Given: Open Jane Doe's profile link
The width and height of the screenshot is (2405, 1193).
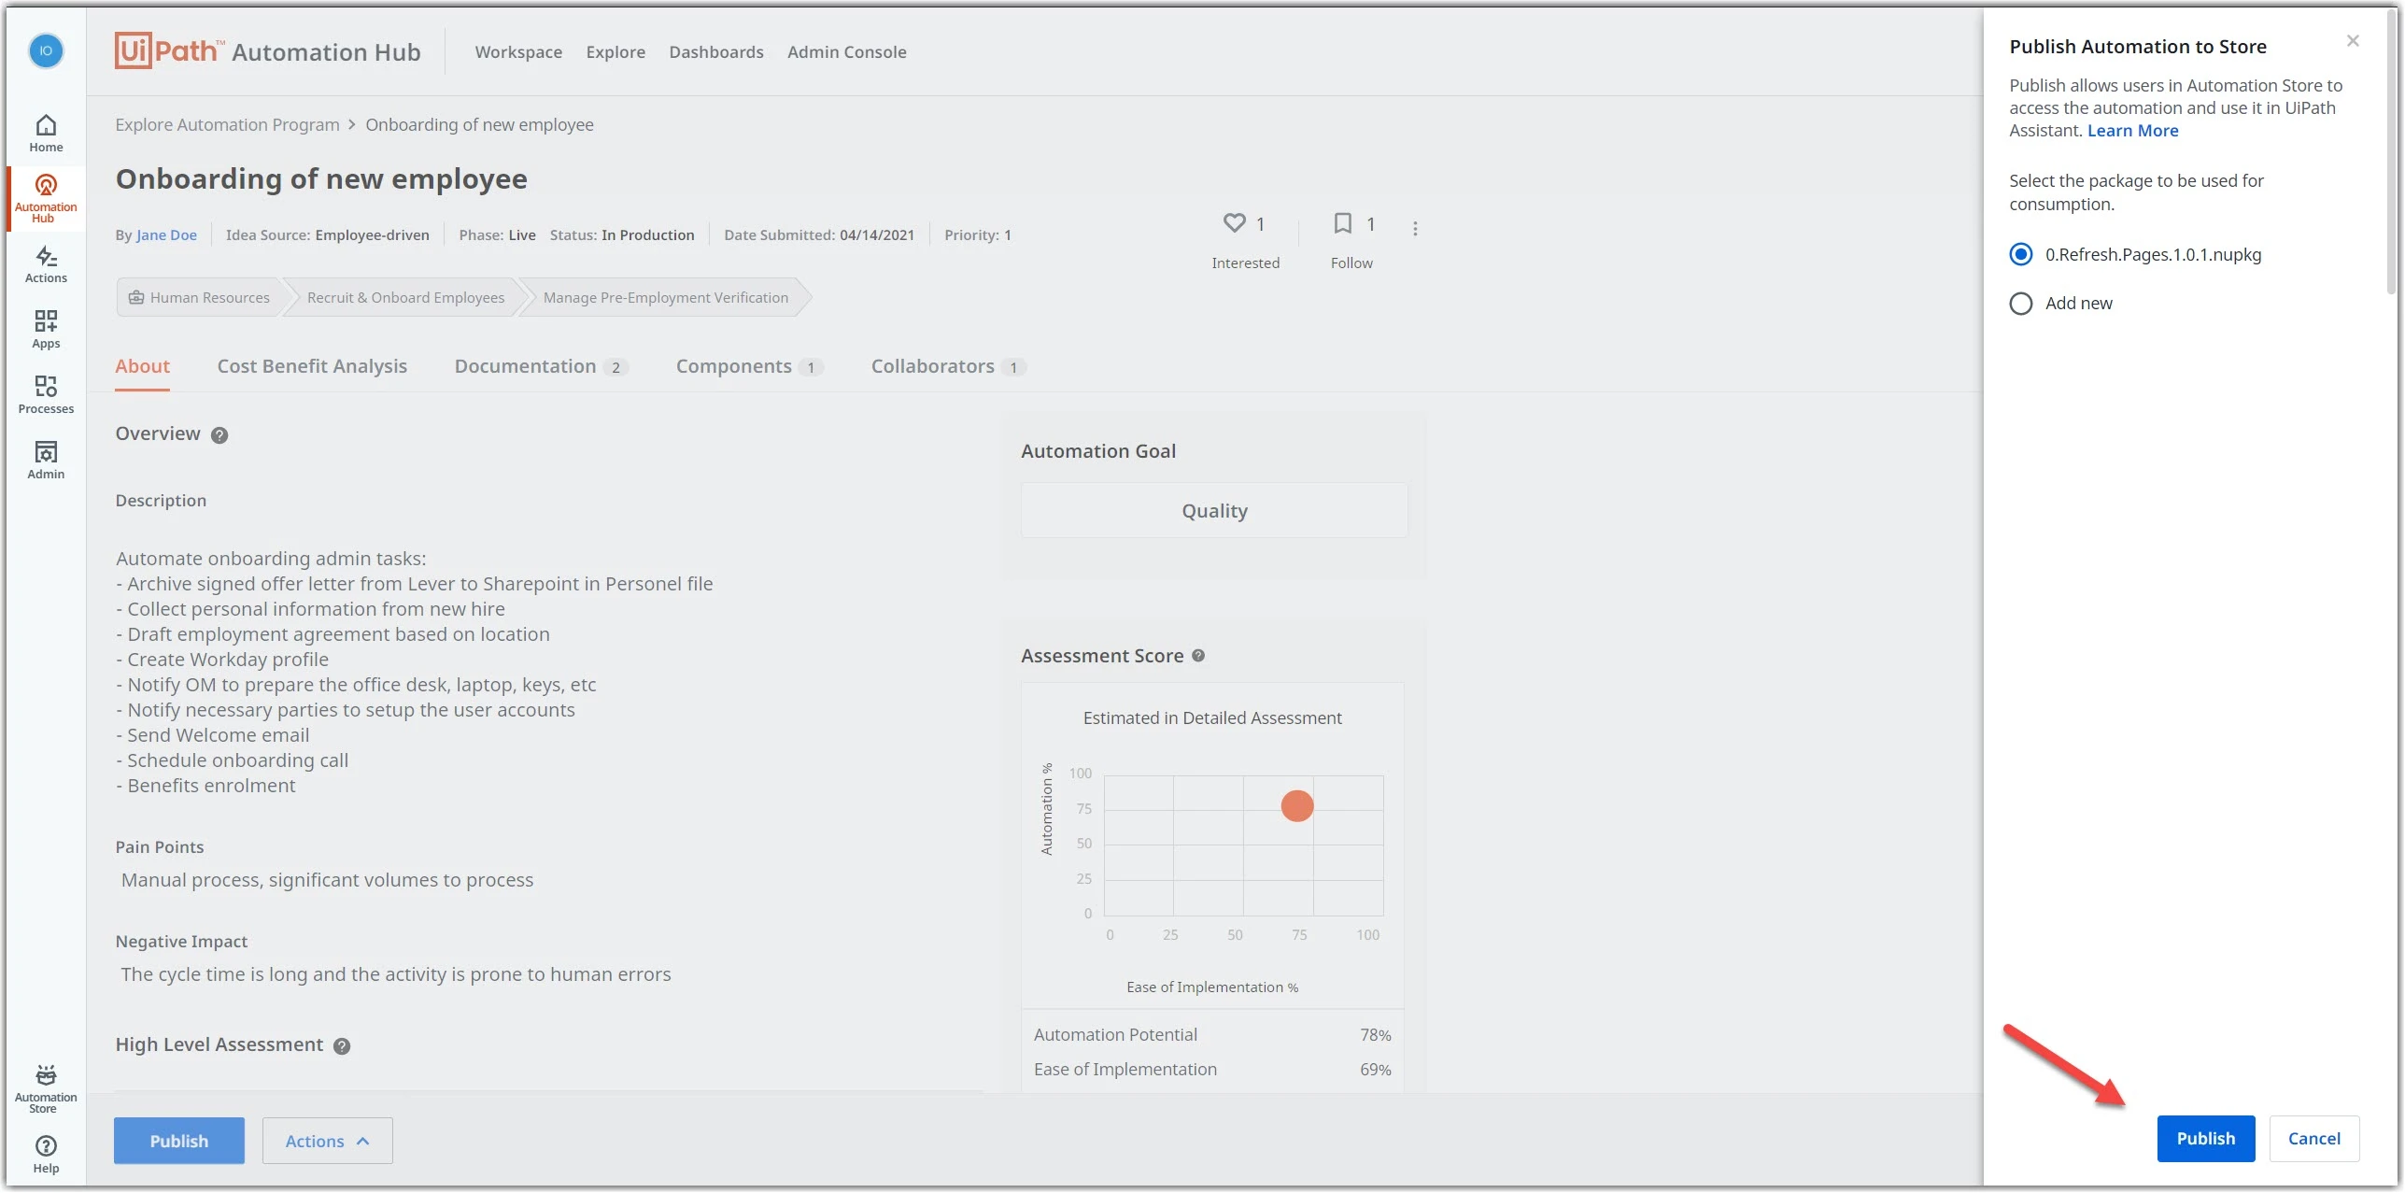Looking at the screenshot, I should [166, 235].
